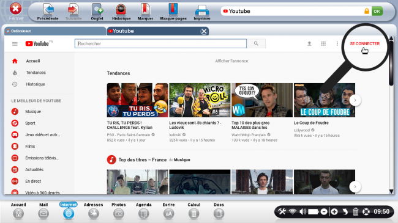
Task: Open the Agenda app
Action: pos(144,211)
